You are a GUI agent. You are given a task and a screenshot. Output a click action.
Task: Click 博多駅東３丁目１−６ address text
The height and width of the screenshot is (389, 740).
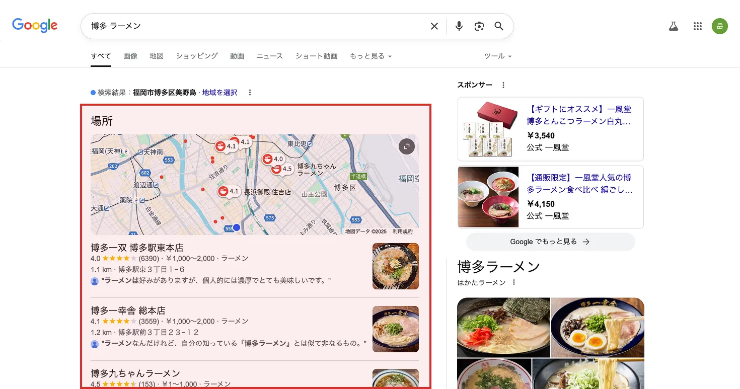click(152, 269)
